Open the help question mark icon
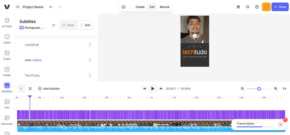The image size is (290, 135). (x=257, y=7)
